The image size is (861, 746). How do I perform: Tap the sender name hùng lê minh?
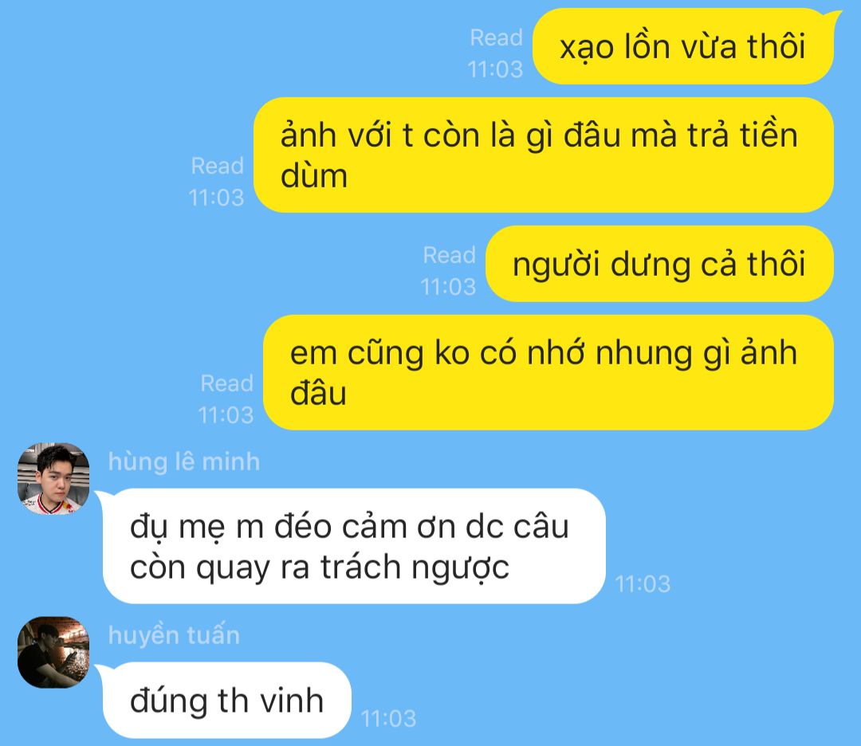[x=184, y=461]
